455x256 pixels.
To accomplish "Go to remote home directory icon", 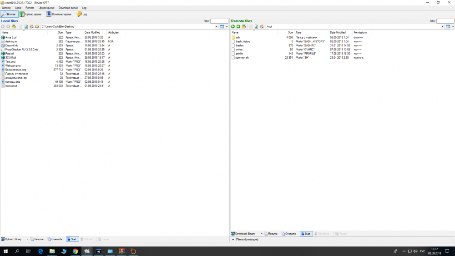I will (262, 27).
